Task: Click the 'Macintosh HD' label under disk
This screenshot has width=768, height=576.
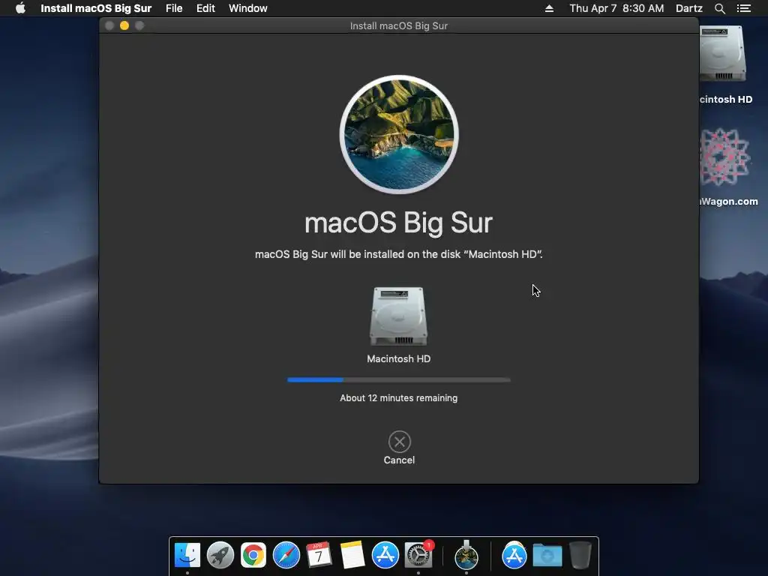Action: [399, 358]
